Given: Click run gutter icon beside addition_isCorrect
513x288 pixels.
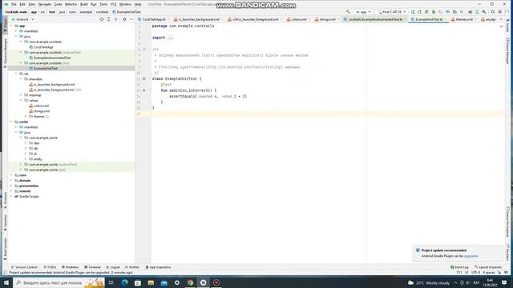Looking at the screenshot, I should pos(144,90).
